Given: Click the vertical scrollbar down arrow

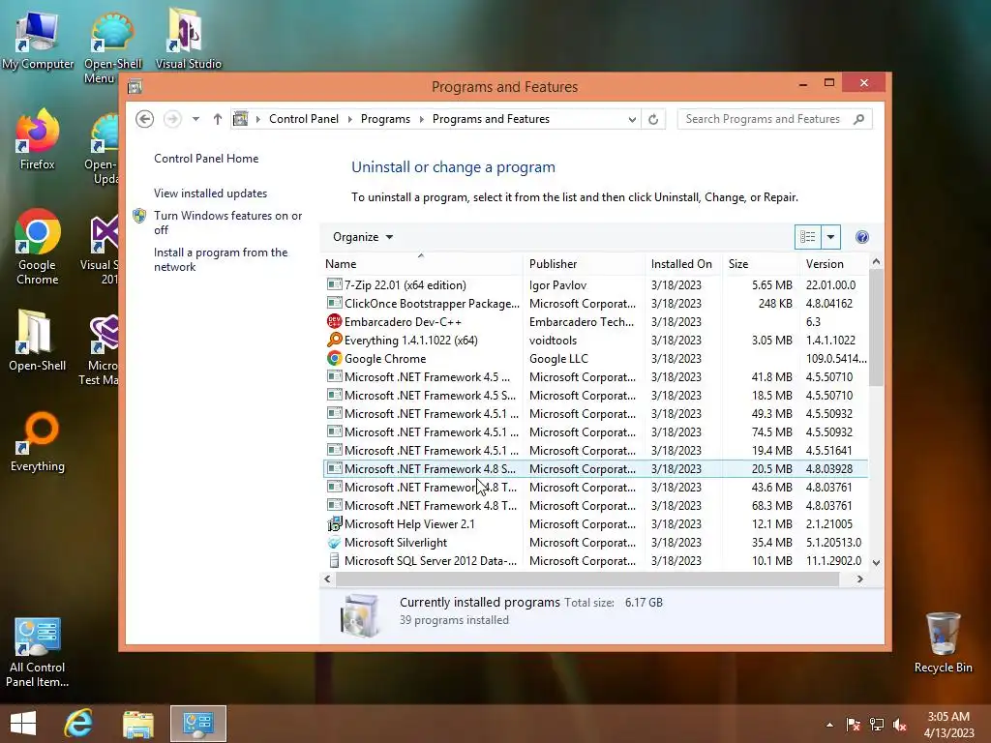Looking at the screenshot, I should click(x=876, y=562).
